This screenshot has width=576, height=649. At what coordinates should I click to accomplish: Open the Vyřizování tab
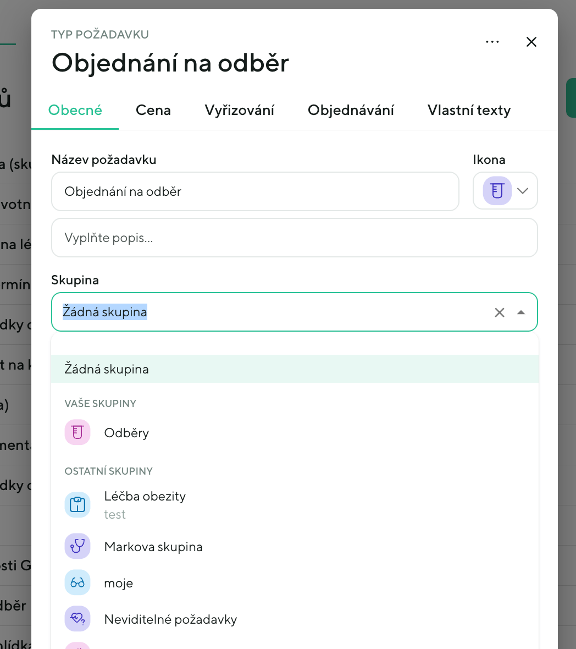coord(240,110)
